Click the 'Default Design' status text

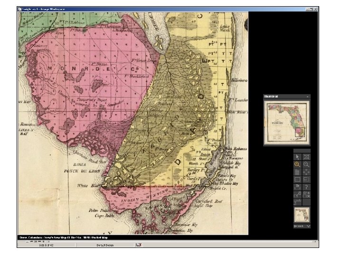pos(105,245)
